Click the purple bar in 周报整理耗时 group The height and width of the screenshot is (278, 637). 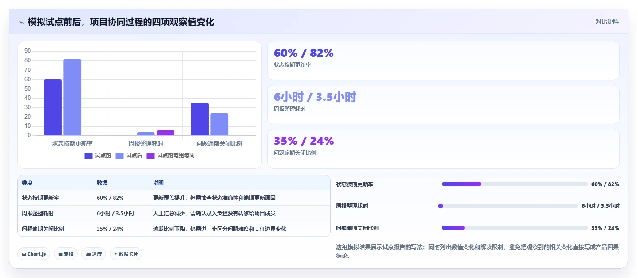tap(166, 133)
